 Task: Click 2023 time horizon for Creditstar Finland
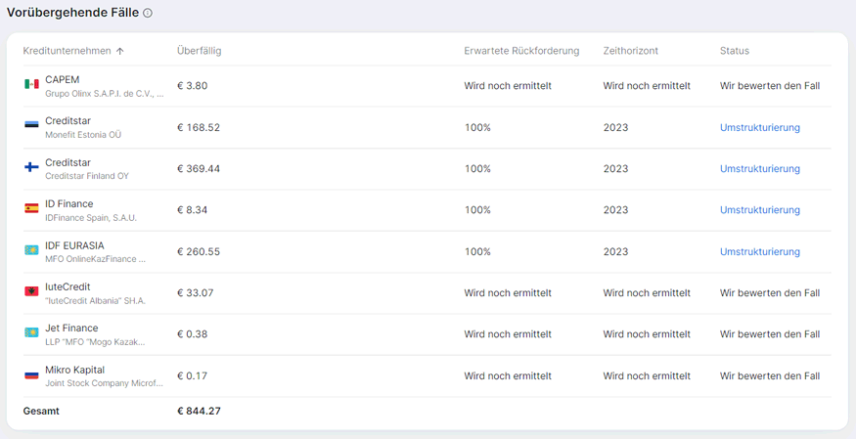click(x=615, y=168)
